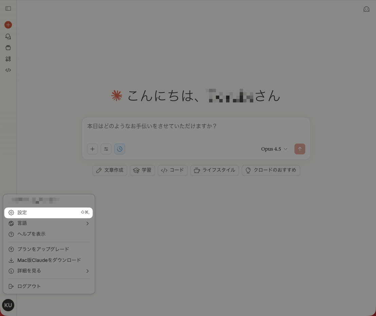The height and width of the screenshot is (316, 376).
Task: Click the attach plus button in composer
Action: [x=92, y=149]
